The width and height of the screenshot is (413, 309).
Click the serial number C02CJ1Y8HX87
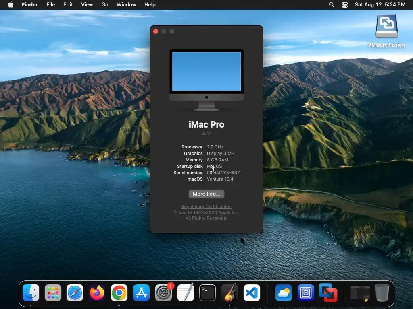point(223,173)
